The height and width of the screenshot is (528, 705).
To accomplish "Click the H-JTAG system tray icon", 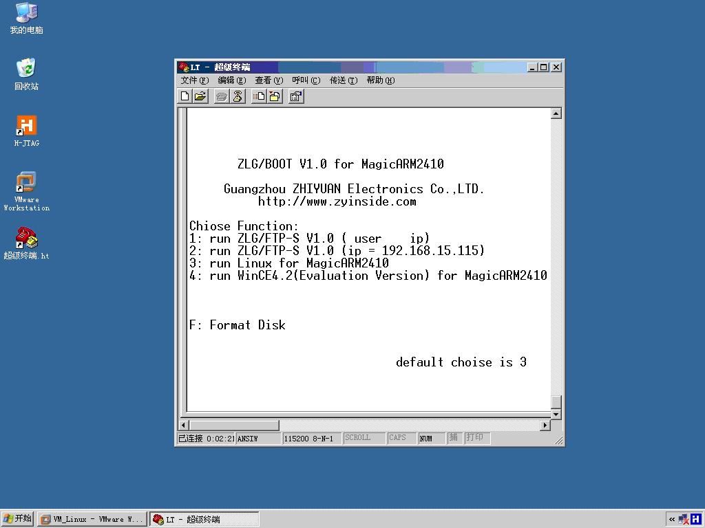I will [696, 519].
